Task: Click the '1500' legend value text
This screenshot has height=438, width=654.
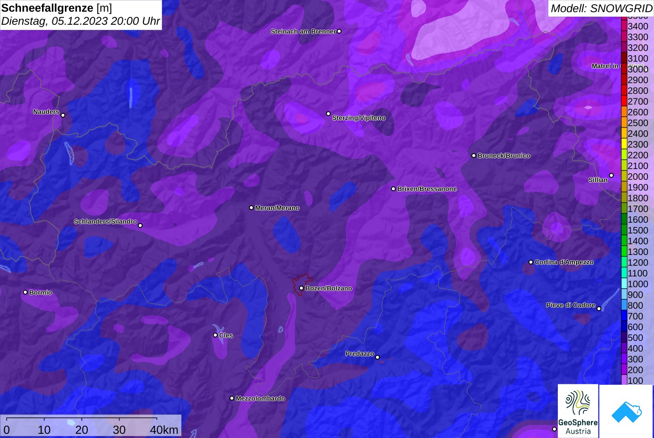Action: (638, 230)
